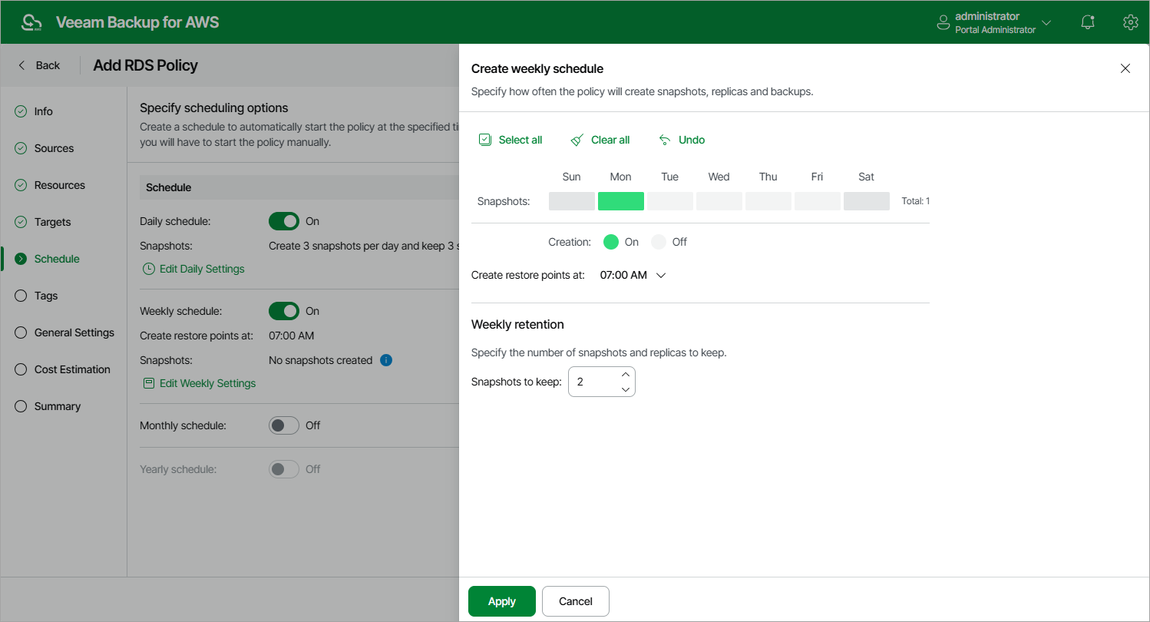Select the Thursday snapshot cell

[768, 201]
